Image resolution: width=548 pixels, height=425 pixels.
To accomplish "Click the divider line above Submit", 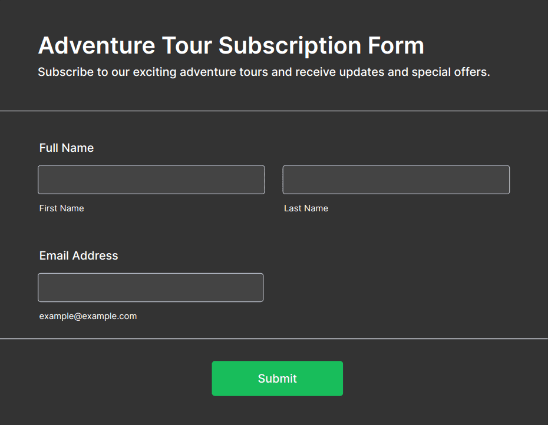I will point(274,338).
